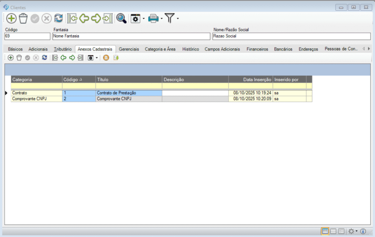Refresh client data with main toolbar refresh icon
Viewport: 375px width, 237px height.
pos(59,19)
